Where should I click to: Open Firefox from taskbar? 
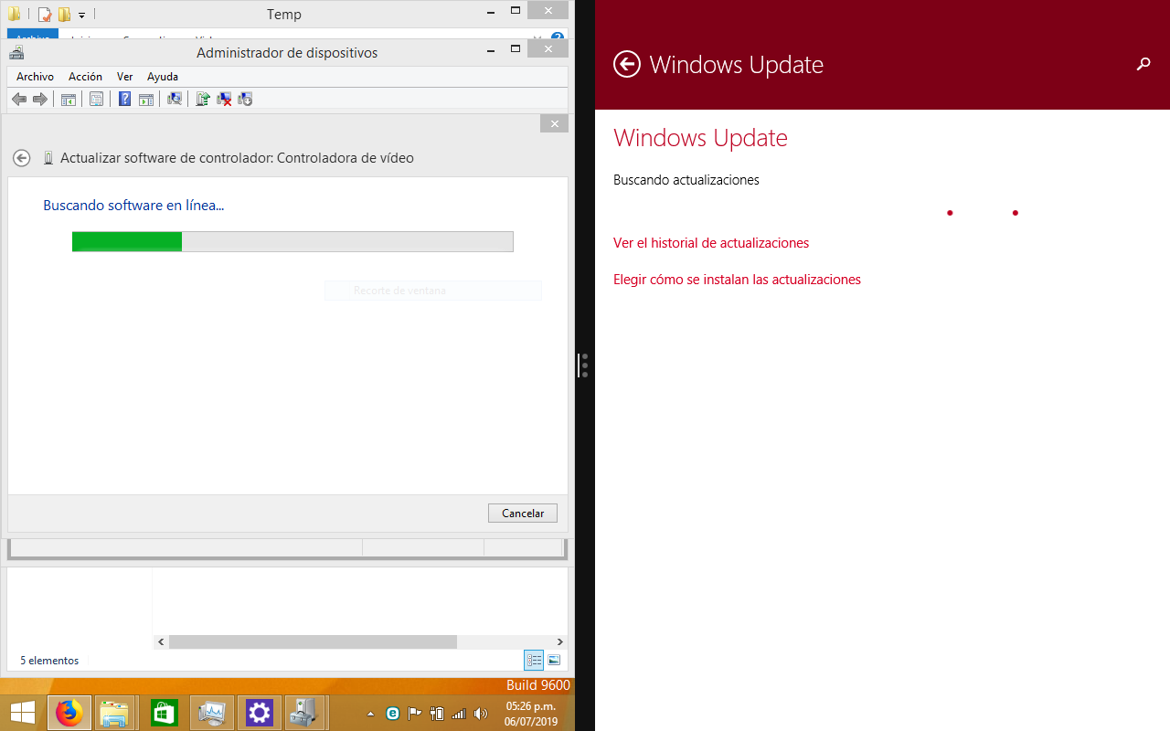[69, 713]
